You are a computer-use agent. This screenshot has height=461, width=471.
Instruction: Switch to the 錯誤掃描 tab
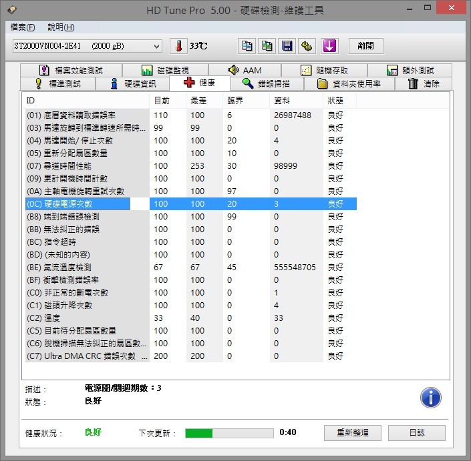[x=267, y=83]
